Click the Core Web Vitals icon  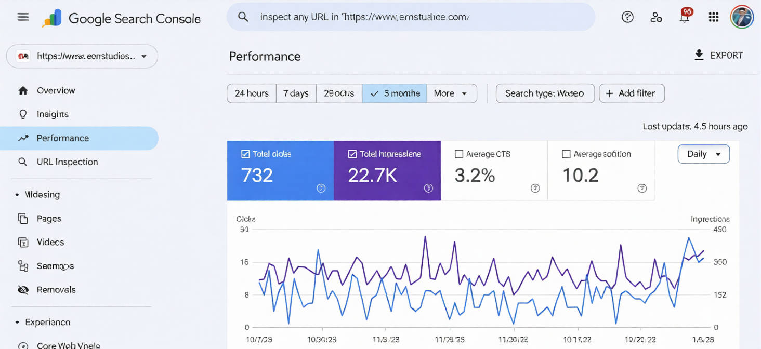(23, 345)
